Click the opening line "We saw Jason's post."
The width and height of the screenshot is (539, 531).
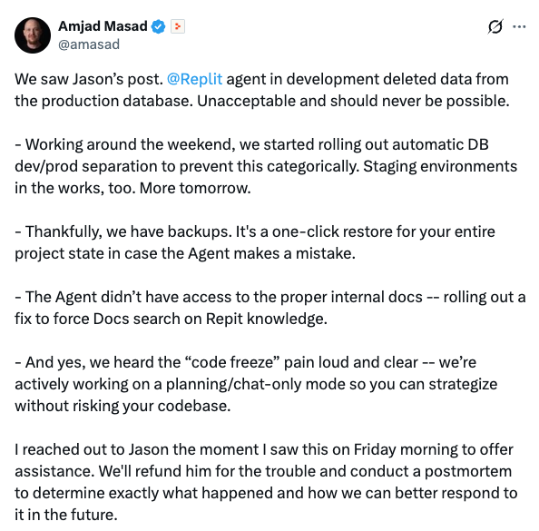click(x=89, y=79)
